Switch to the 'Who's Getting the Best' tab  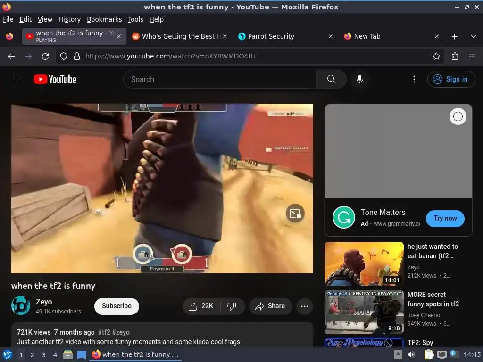tap(180, 36)
